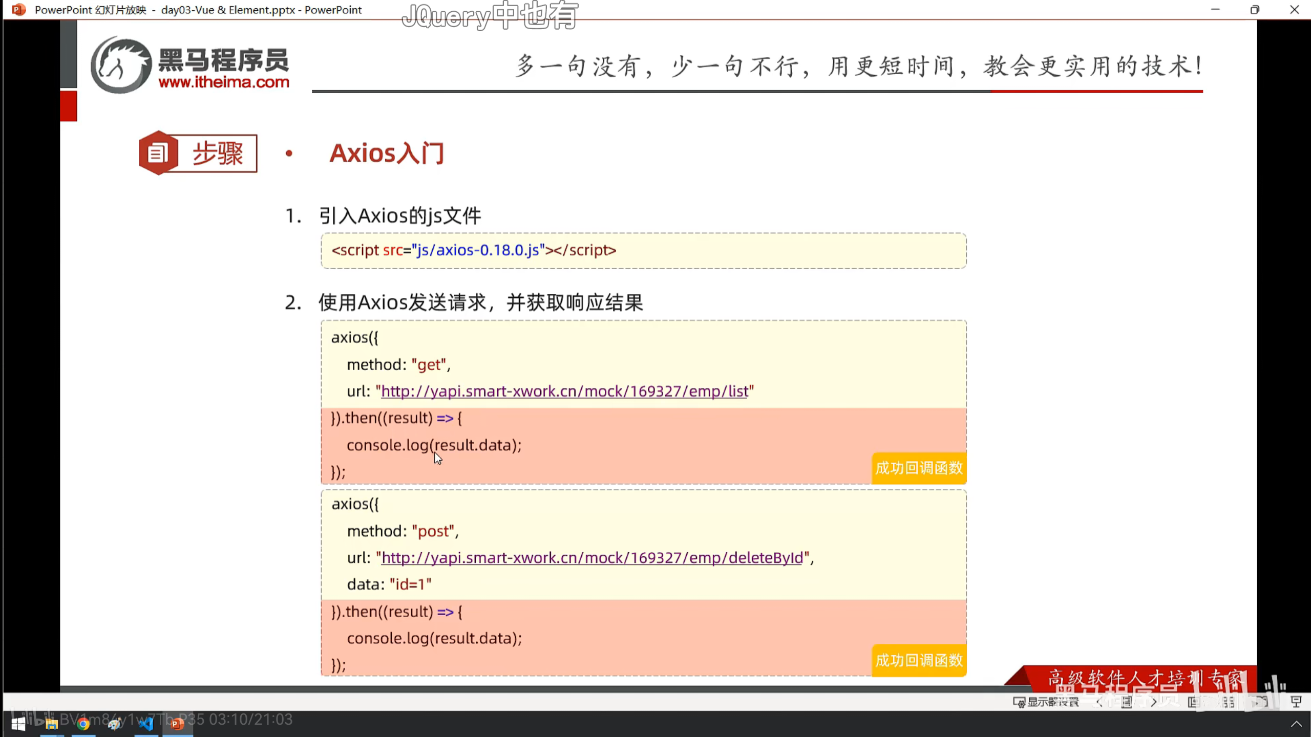Image resolution: width=1311 pixels, height=737 pixels.
Task: Show hidden system tray icons
Action: click(x=1296, y=724)
